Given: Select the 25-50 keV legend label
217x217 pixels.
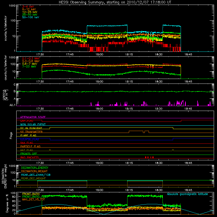Looking at the screenshot, I should click(x=30, y=15).
